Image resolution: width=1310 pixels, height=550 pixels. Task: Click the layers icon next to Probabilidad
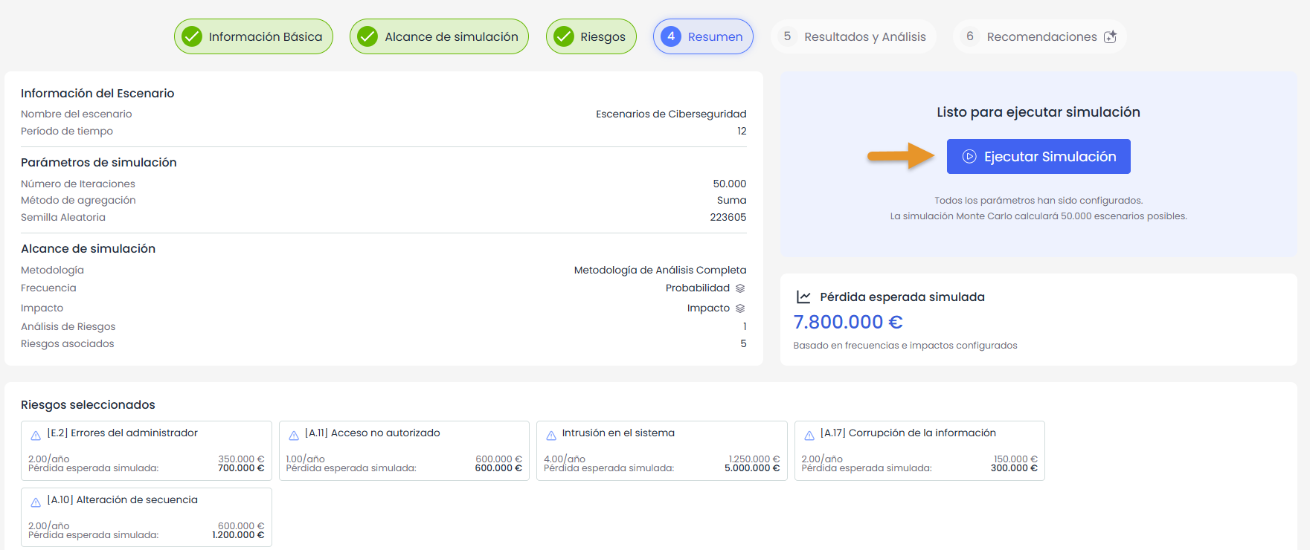click(740, 288)
